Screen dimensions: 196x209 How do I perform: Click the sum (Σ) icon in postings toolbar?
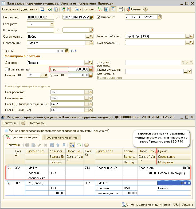point(71,145)
